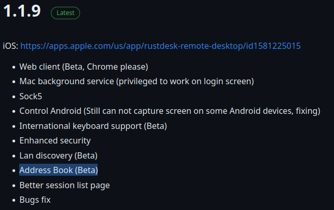Click the bullet before Bugs fix
This screenshot has height=210, width=334.
click(x=13, y=200)
